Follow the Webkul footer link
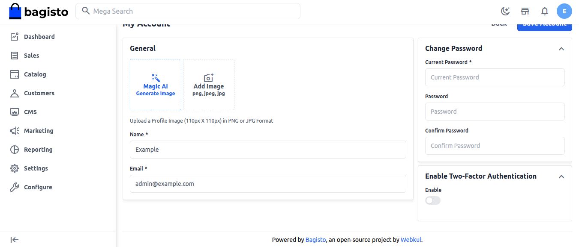 pyautogui.click(x=411, y=240)
